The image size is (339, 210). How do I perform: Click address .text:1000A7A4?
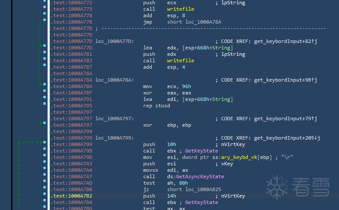coord(72,170)
